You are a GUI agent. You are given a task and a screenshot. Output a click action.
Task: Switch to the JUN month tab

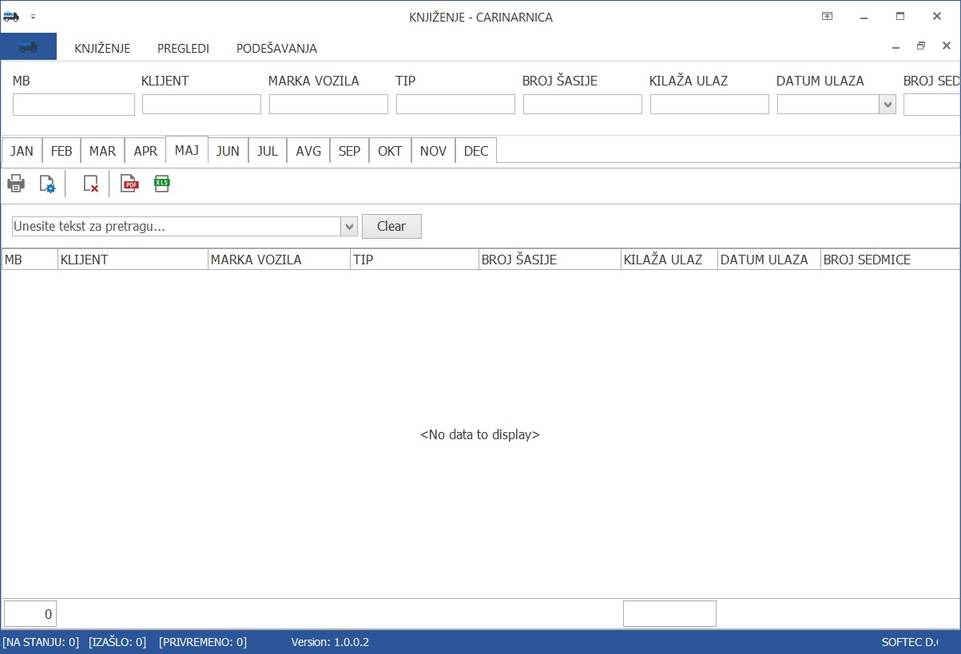[x=228, y=151]
